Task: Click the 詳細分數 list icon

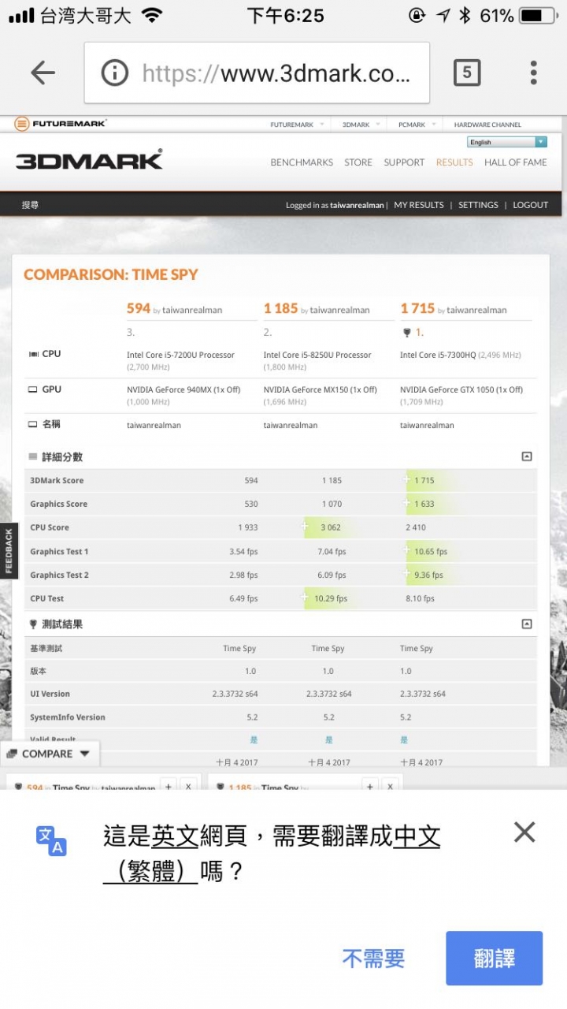Action: click(33, 456)
